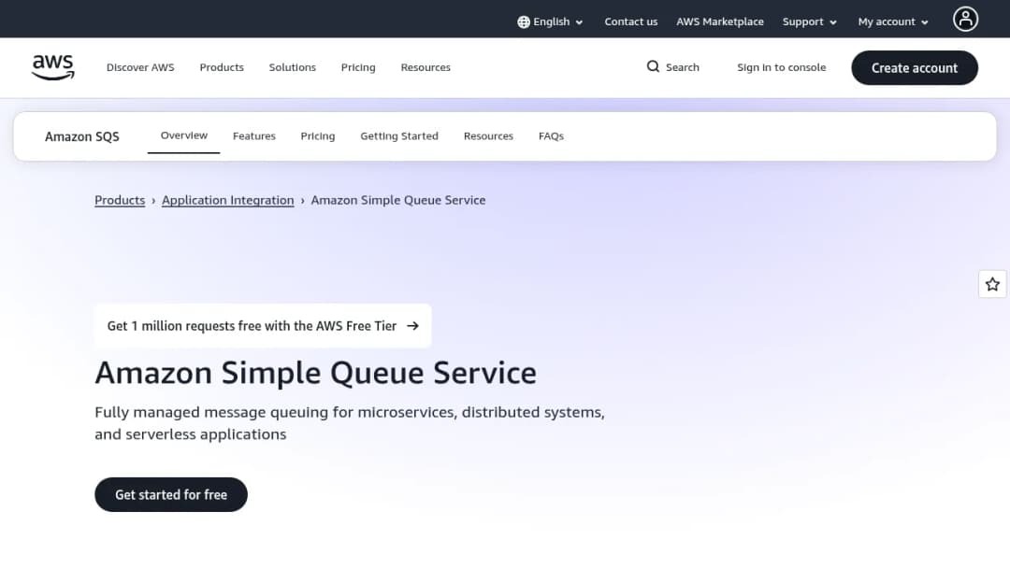Click the AWS logo
The width and height of the screenshot is (1010, 568).
click(52, 67)
